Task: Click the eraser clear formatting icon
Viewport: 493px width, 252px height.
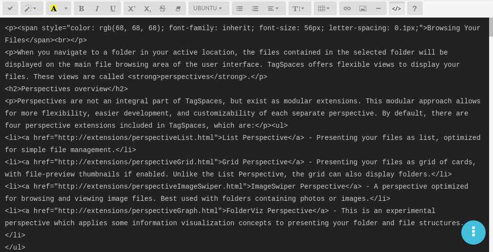Action: (178, 8)
